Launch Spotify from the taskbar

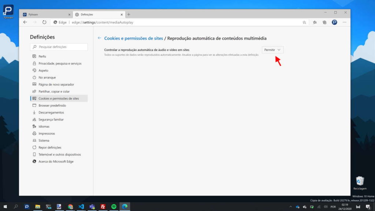pyautogui.click(x=113, y=207)
